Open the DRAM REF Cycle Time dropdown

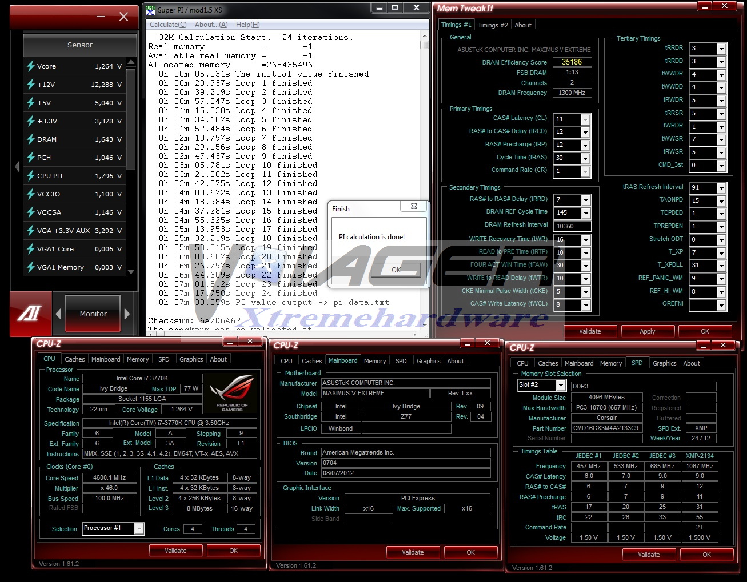pyautogui.click(x=585, y=213)
